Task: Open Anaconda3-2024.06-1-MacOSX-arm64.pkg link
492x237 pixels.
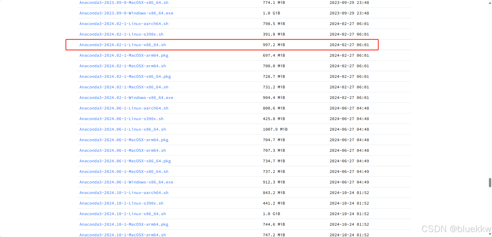Action: pyautogui.click(x=124, y=140)
